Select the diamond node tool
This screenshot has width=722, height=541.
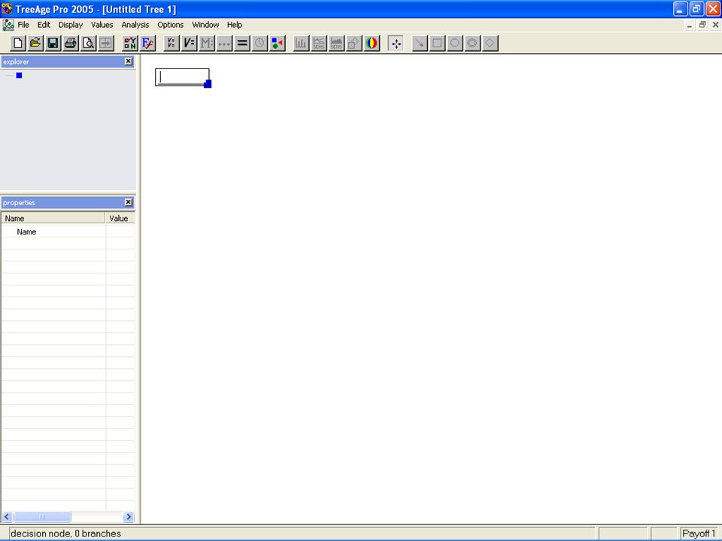tap(490, 44)
